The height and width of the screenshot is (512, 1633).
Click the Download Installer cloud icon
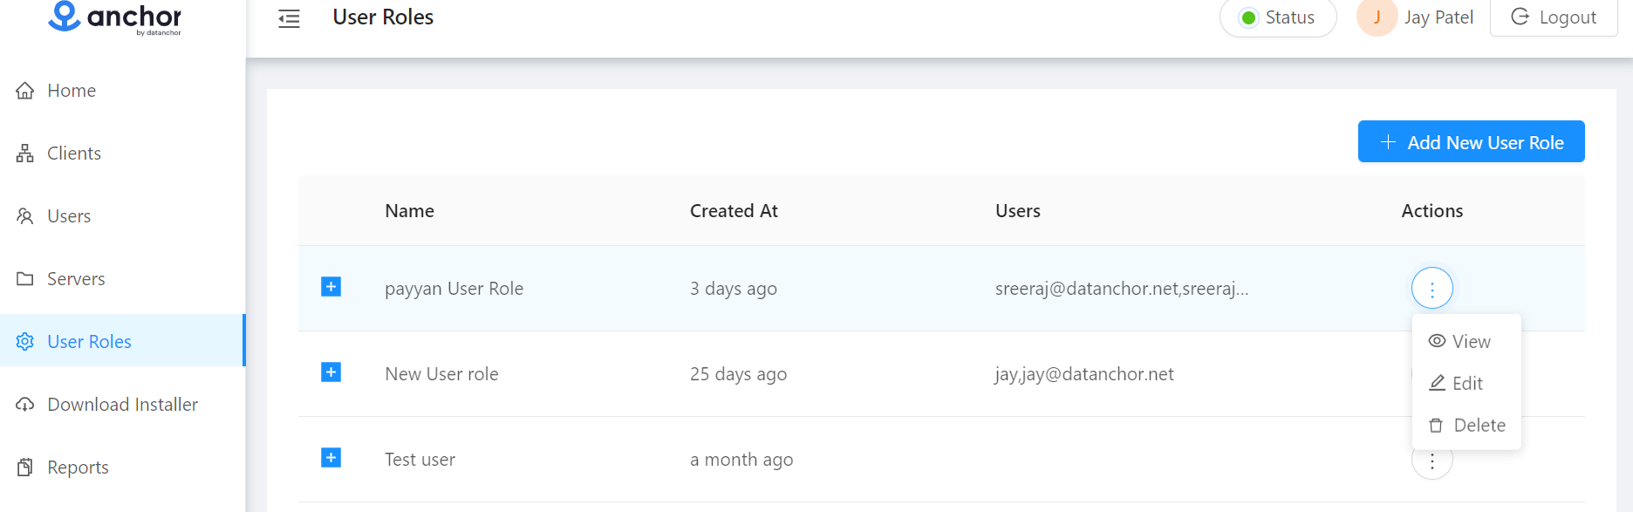tap(25, 405)
